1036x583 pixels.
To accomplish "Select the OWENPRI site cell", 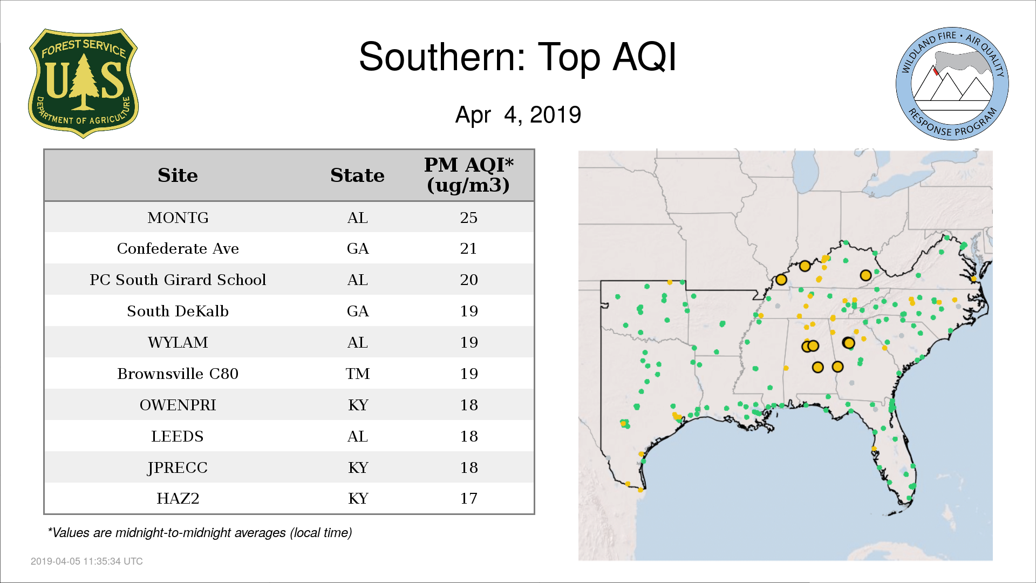I will [178, 405].
